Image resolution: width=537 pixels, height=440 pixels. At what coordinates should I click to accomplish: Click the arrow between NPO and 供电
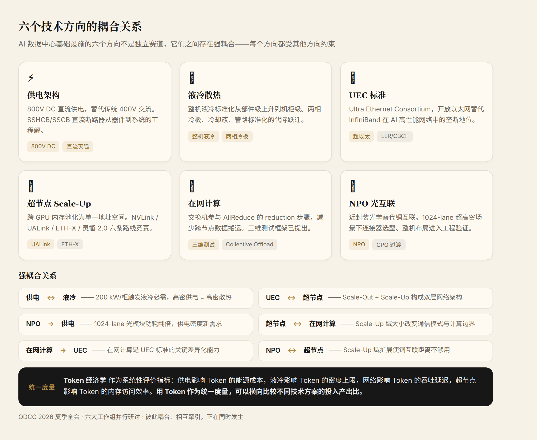click(51, 324)
